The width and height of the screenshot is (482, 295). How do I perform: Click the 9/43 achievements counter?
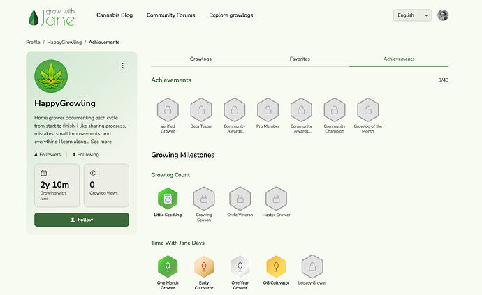coord(444,80)
